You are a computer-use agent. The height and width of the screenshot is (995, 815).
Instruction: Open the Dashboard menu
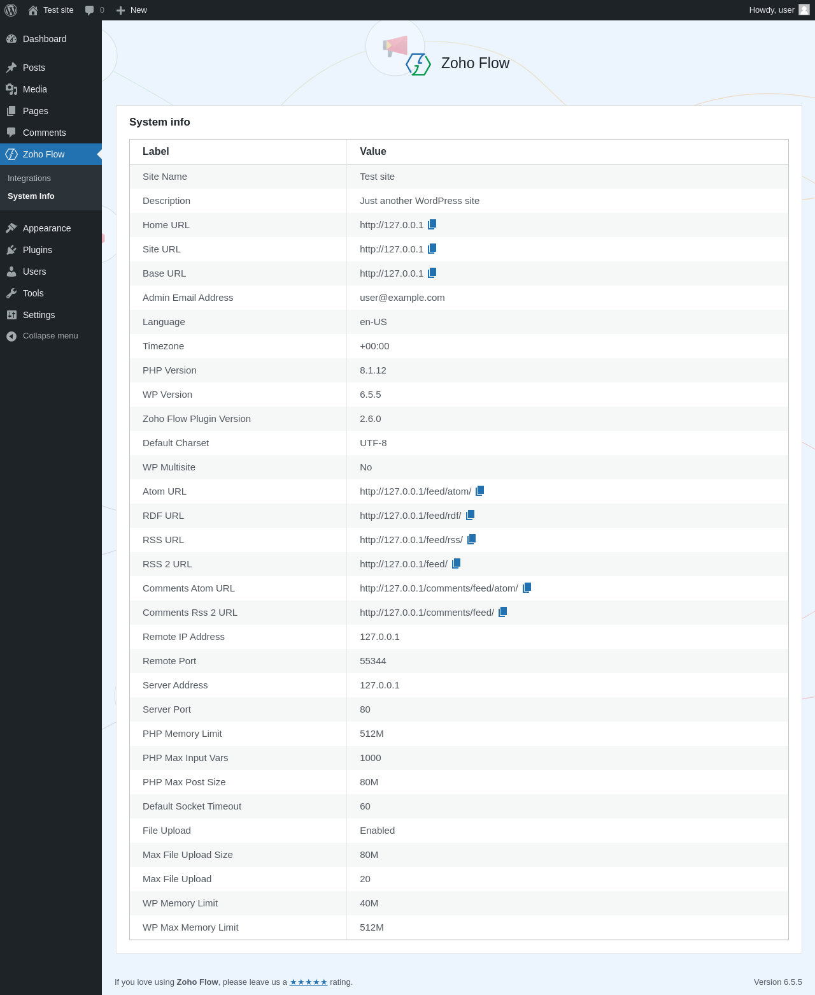coord(51,39)
